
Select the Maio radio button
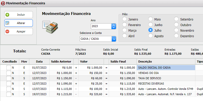pyautogui.click(x=151, y=19)
